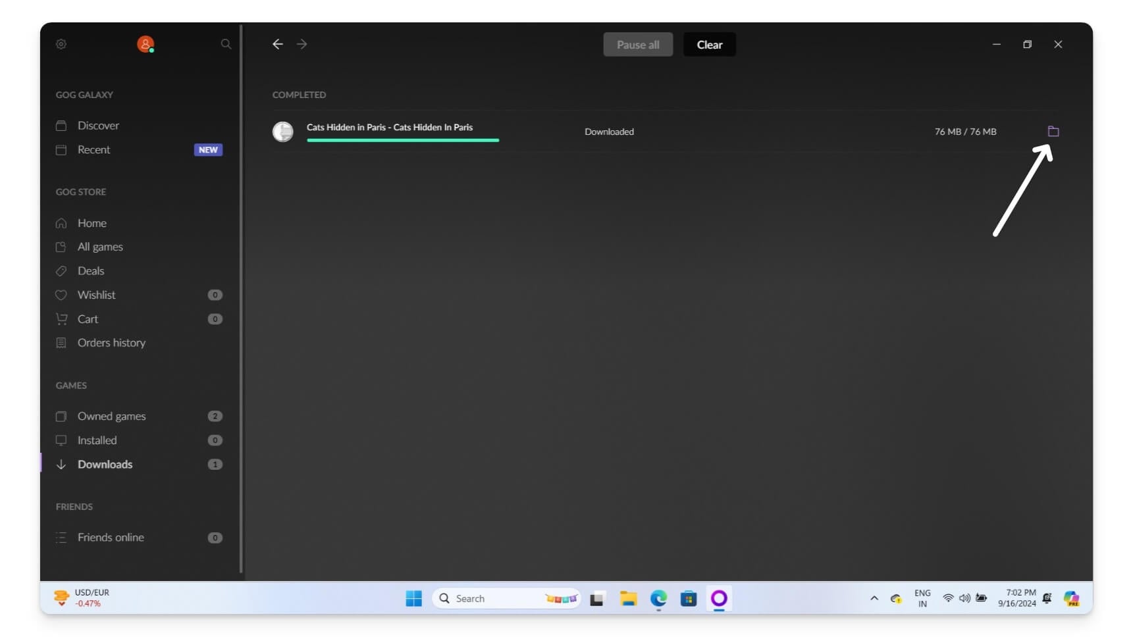Open download folder for Cats Hidden in Paris

[x=1053, y=132]
